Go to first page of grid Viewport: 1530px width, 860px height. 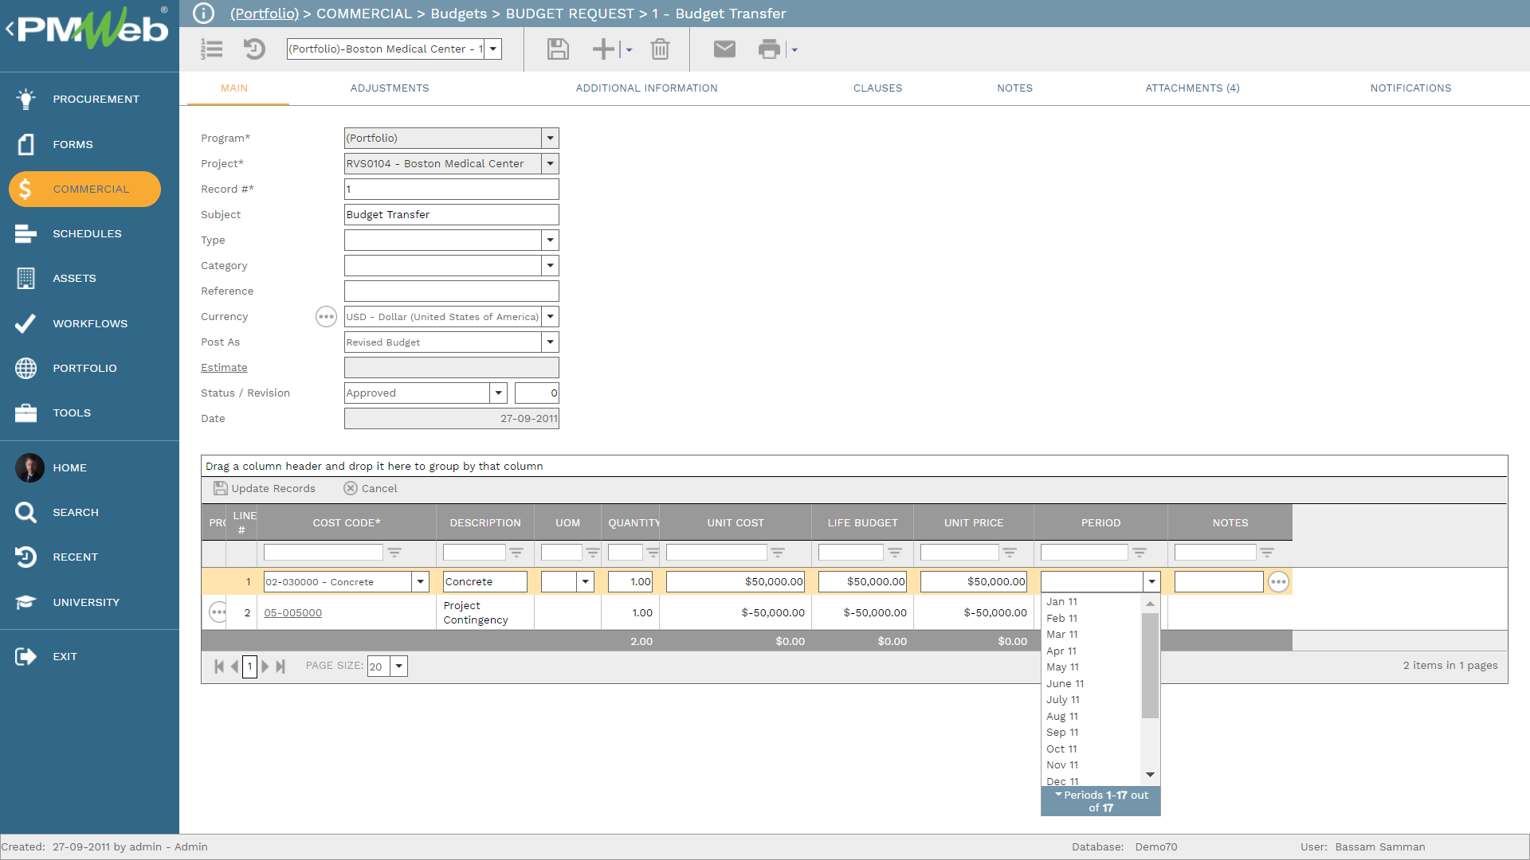219,666
